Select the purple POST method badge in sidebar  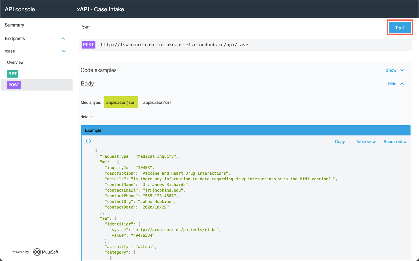click(x=14, y=85)
